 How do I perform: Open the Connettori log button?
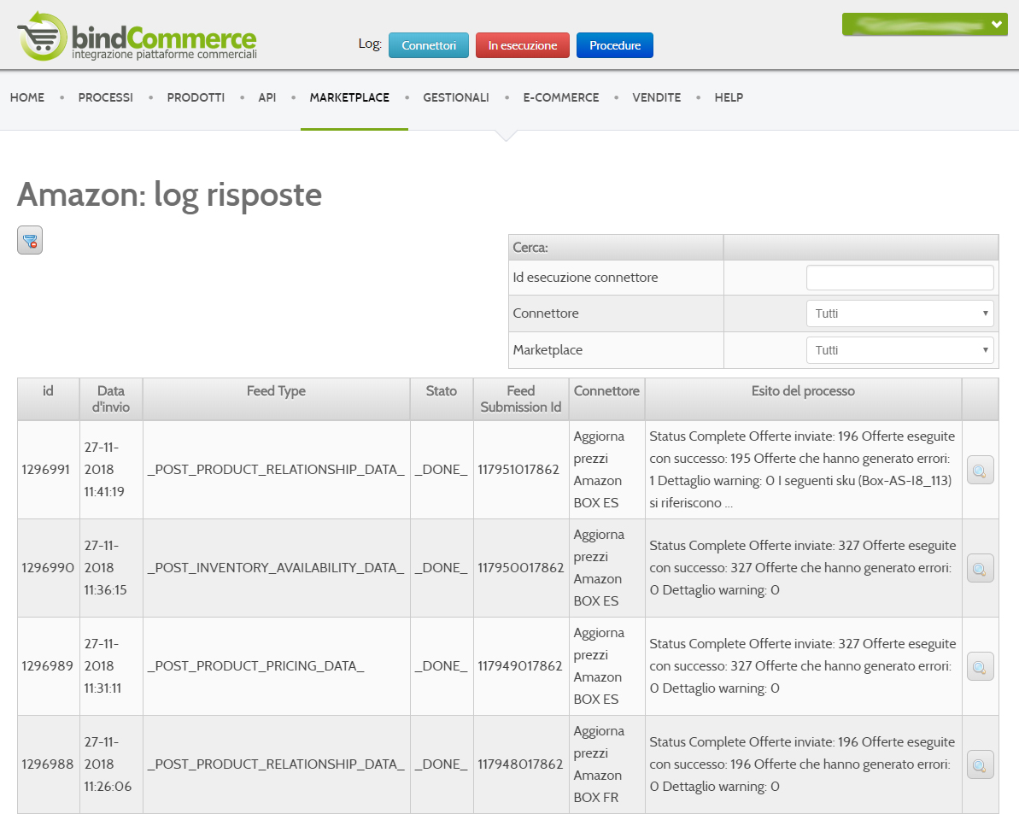428,45
